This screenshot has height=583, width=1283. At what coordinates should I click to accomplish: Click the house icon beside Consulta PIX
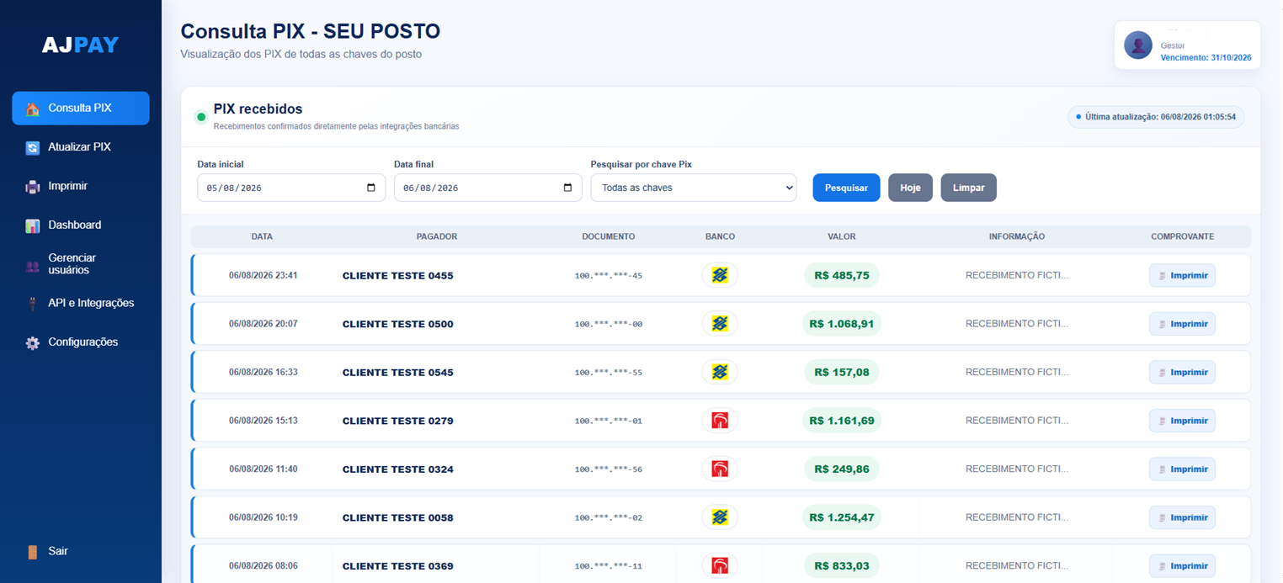[32, 109]
